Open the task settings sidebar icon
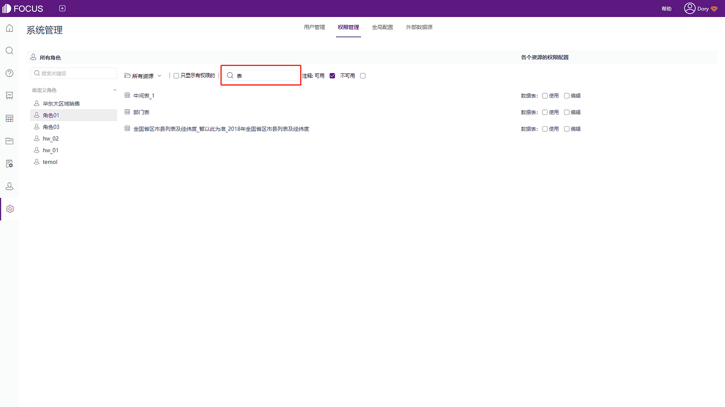The width and height of the screenshot is (725, 407). pyautogui.click(x=9, y=163)
